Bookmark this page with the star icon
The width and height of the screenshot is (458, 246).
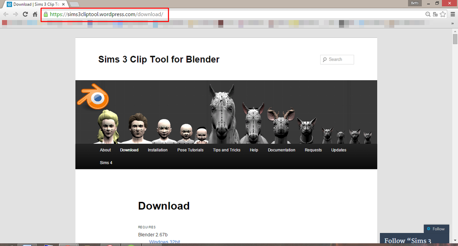(443, 14)
